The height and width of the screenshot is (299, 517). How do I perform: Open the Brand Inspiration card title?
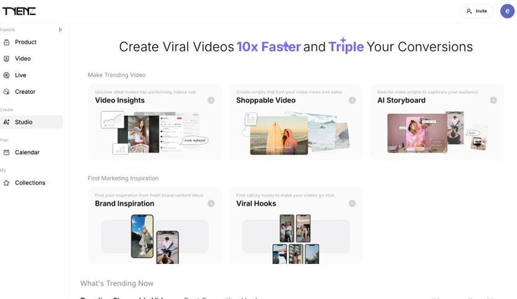click(124, 203)
